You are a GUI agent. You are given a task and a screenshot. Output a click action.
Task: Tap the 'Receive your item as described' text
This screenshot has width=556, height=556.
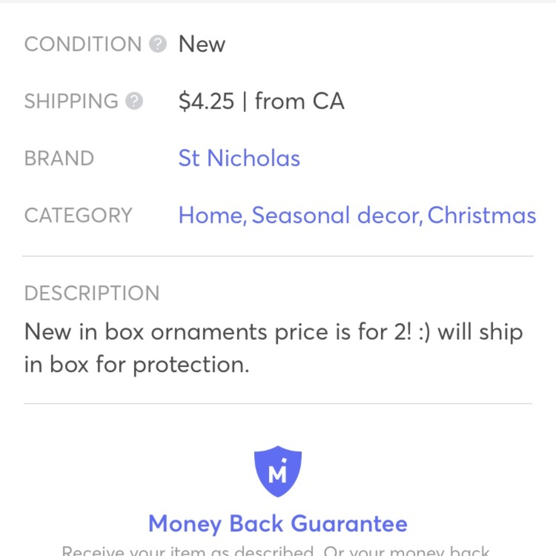tap(188, 550)
